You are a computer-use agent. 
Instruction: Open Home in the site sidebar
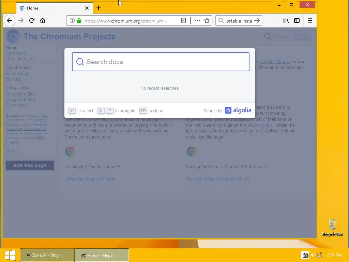click(x=12, y=48)
